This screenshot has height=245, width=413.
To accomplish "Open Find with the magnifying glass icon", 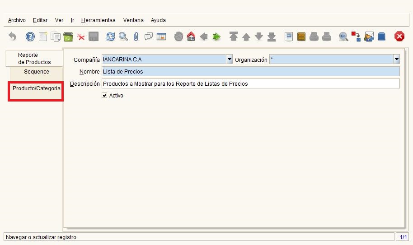I will (123, 37).
